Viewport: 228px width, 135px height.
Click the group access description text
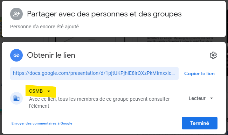pyautogui.click(x=99, y=102)
